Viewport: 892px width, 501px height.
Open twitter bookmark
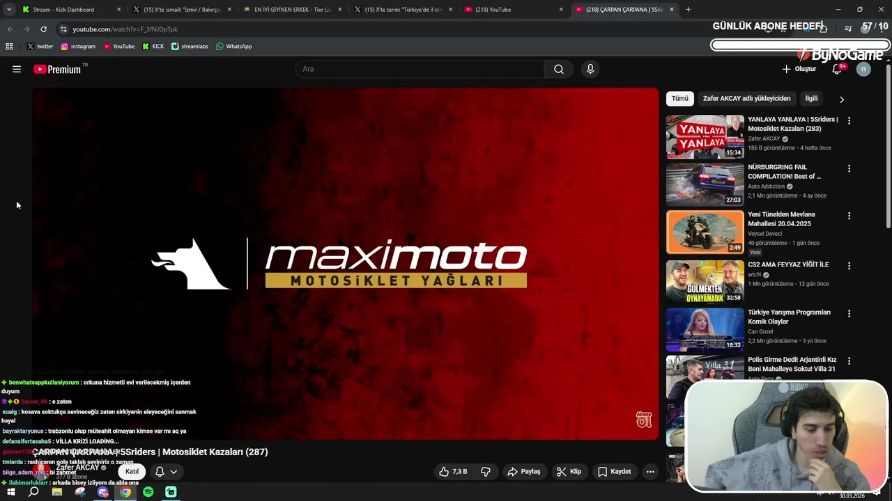click(40, 47)
